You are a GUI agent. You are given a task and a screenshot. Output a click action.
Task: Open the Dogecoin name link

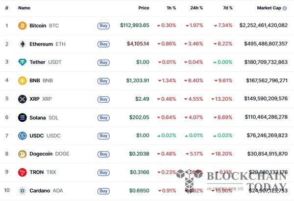(x=41, y=154)
